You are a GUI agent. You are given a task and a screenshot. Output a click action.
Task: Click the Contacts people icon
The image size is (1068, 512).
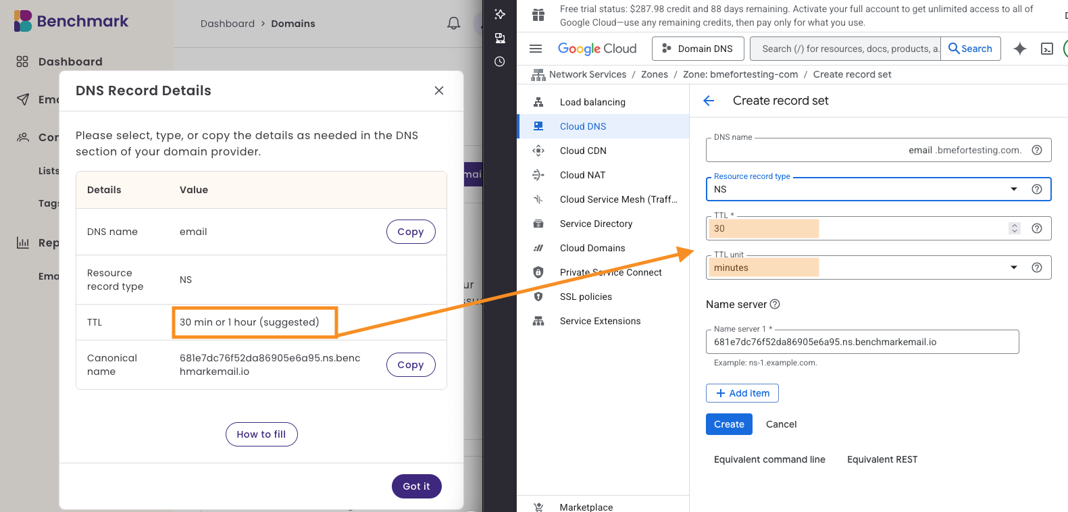click(x=22, y=137)
